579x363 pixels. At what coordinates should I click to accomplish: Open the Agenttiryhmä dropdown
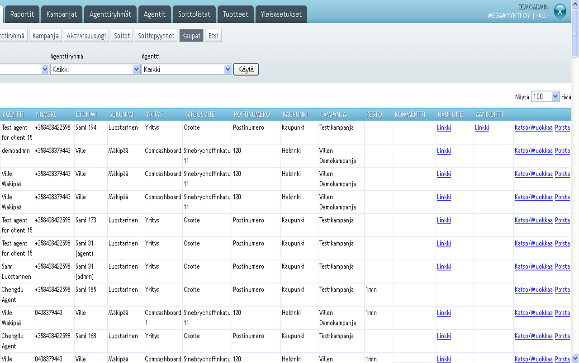95,70
